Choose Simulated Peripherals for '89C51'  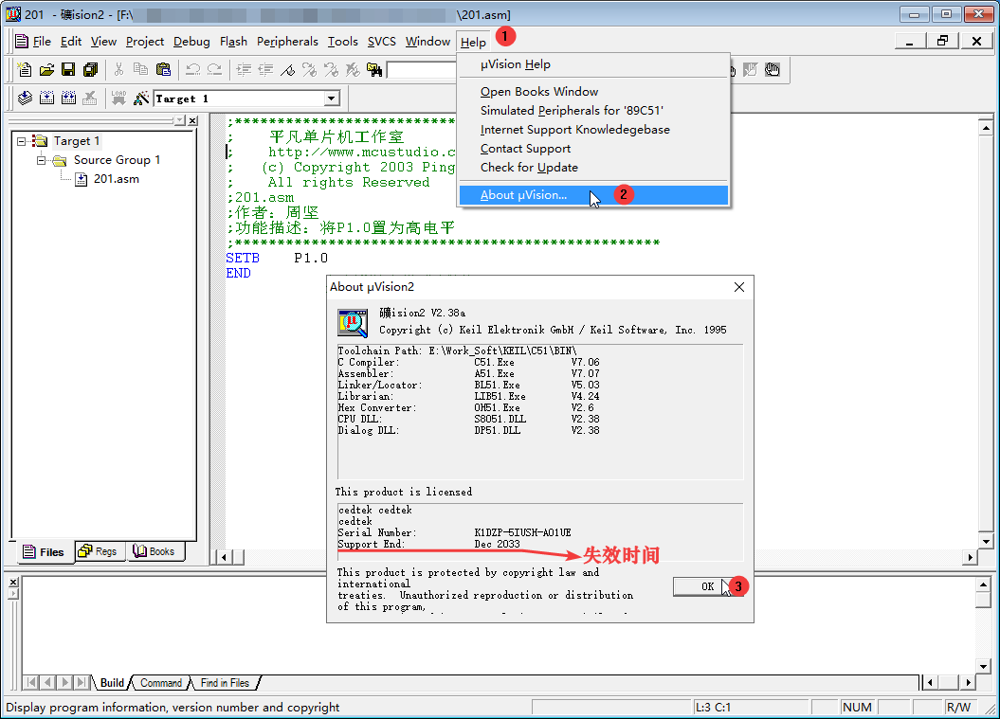point(593,110)
